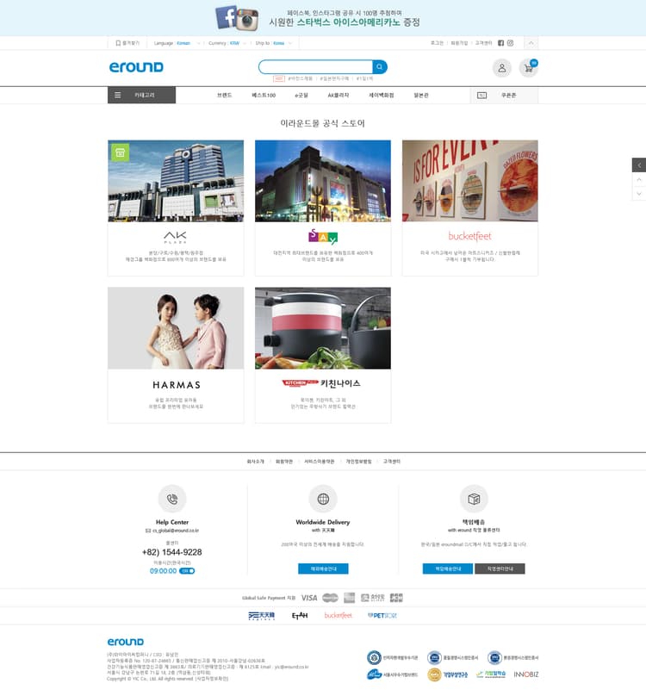Click footer 회사소개 link
Image resolution: width=646 pixels, height=696 pixels.
[255, 462]
